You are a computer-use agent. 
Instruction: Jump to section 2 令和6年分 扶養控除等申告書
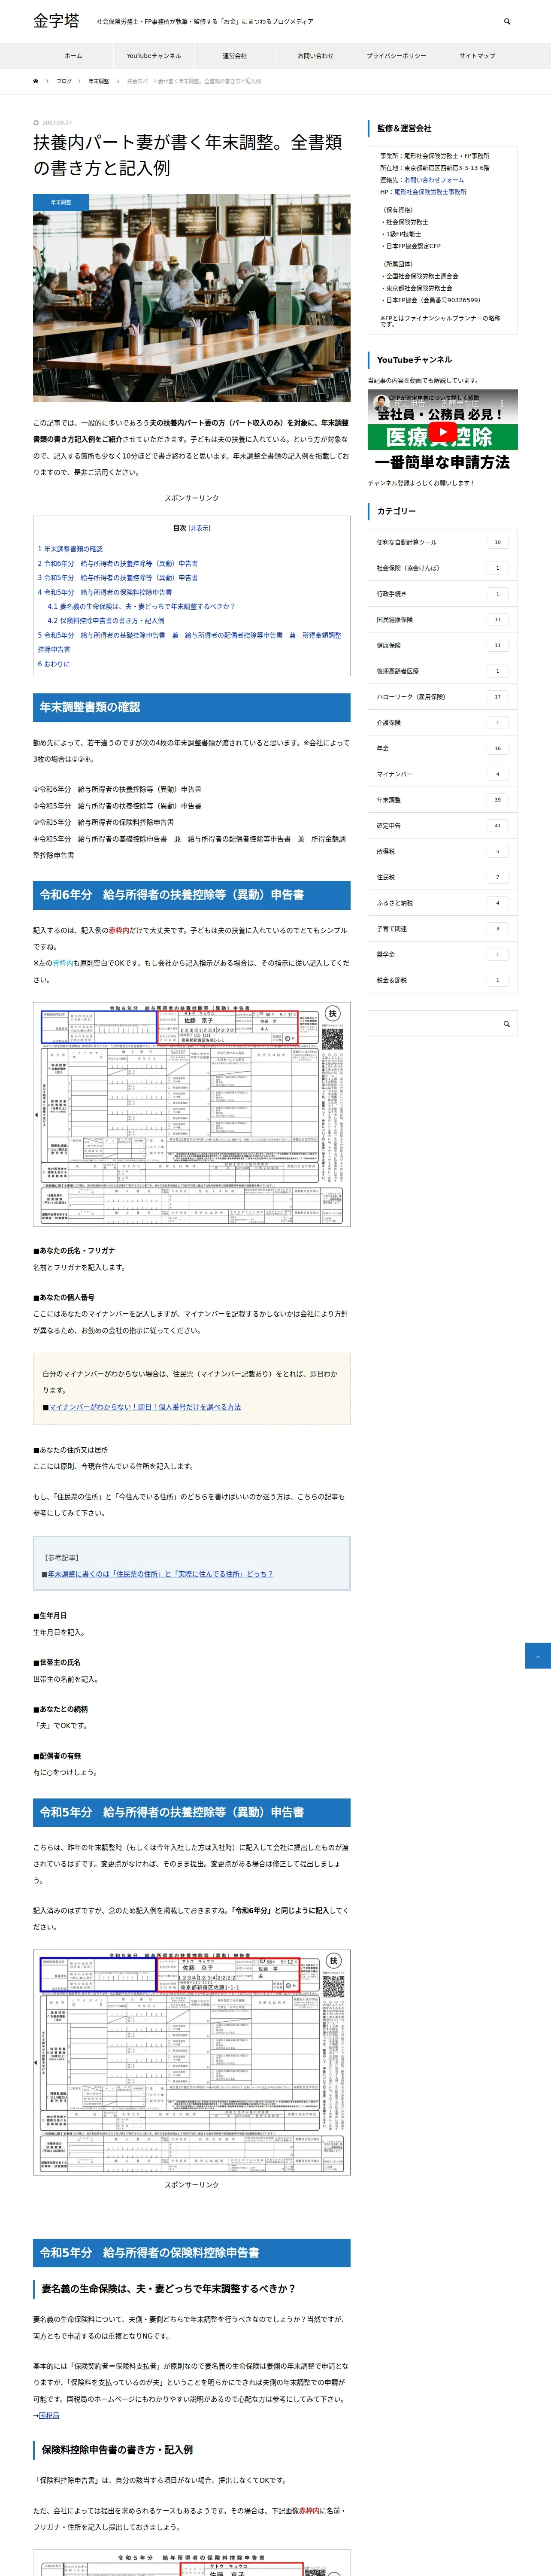click(x=118, y=563)
